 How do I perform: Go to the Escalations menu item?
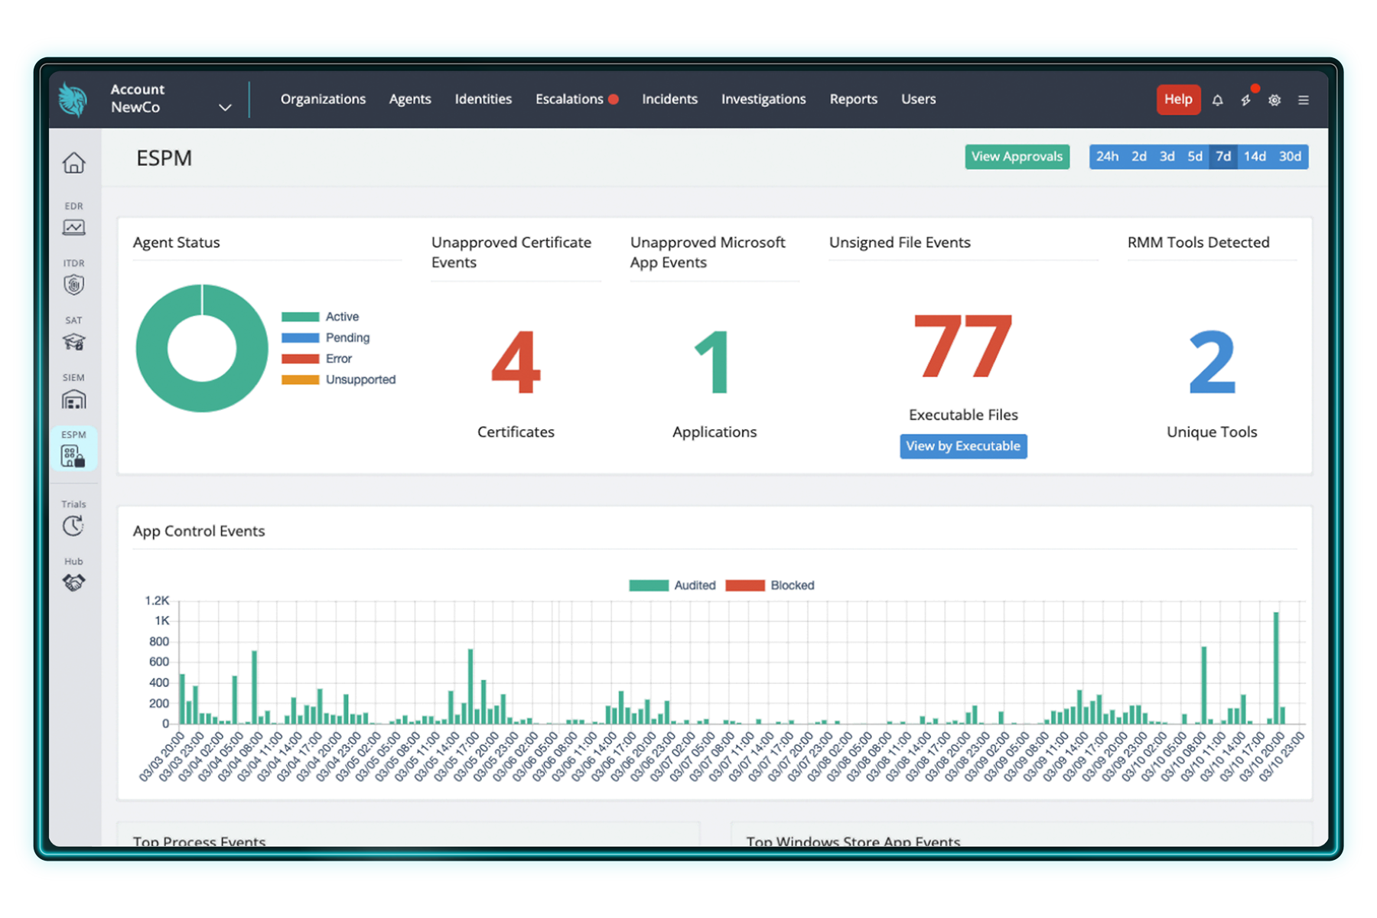(569, 99)
